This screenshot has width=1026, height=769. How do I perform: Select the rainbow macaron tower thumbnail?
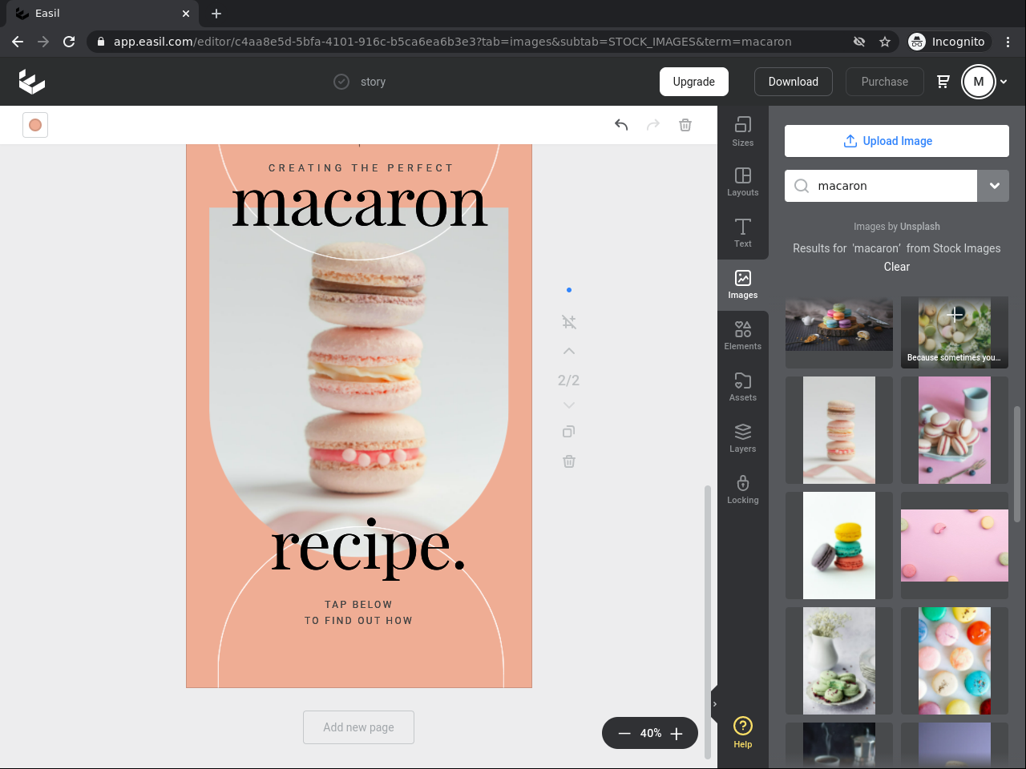[x=839, y=324]
